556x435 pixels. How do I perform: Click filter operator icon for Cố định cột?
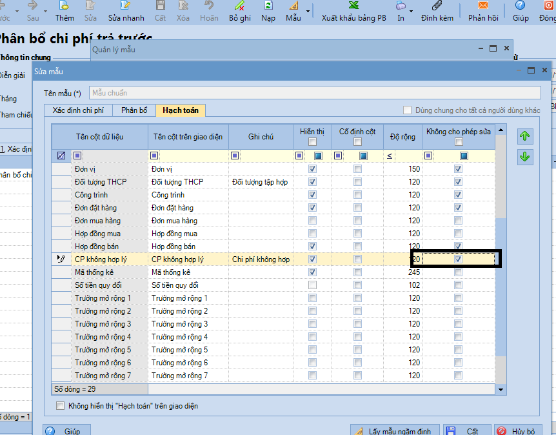(337, 156)
